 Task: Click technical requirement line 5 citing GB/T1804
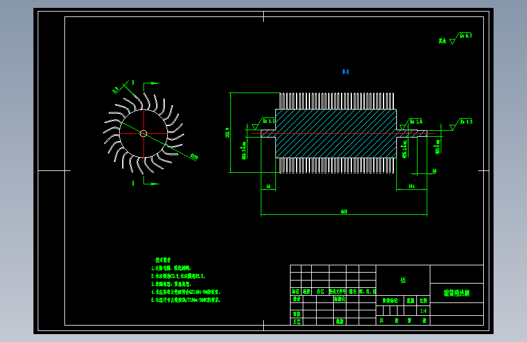coord(185,299)
